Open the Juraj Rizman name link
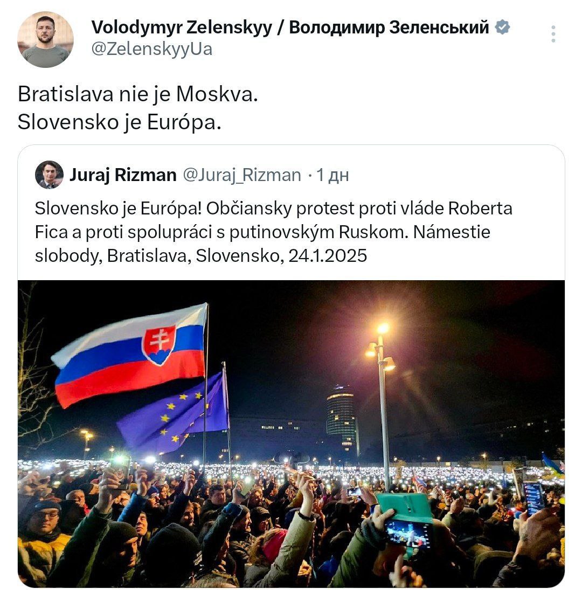This screenshot has height=590, width=582. [123, 175]
